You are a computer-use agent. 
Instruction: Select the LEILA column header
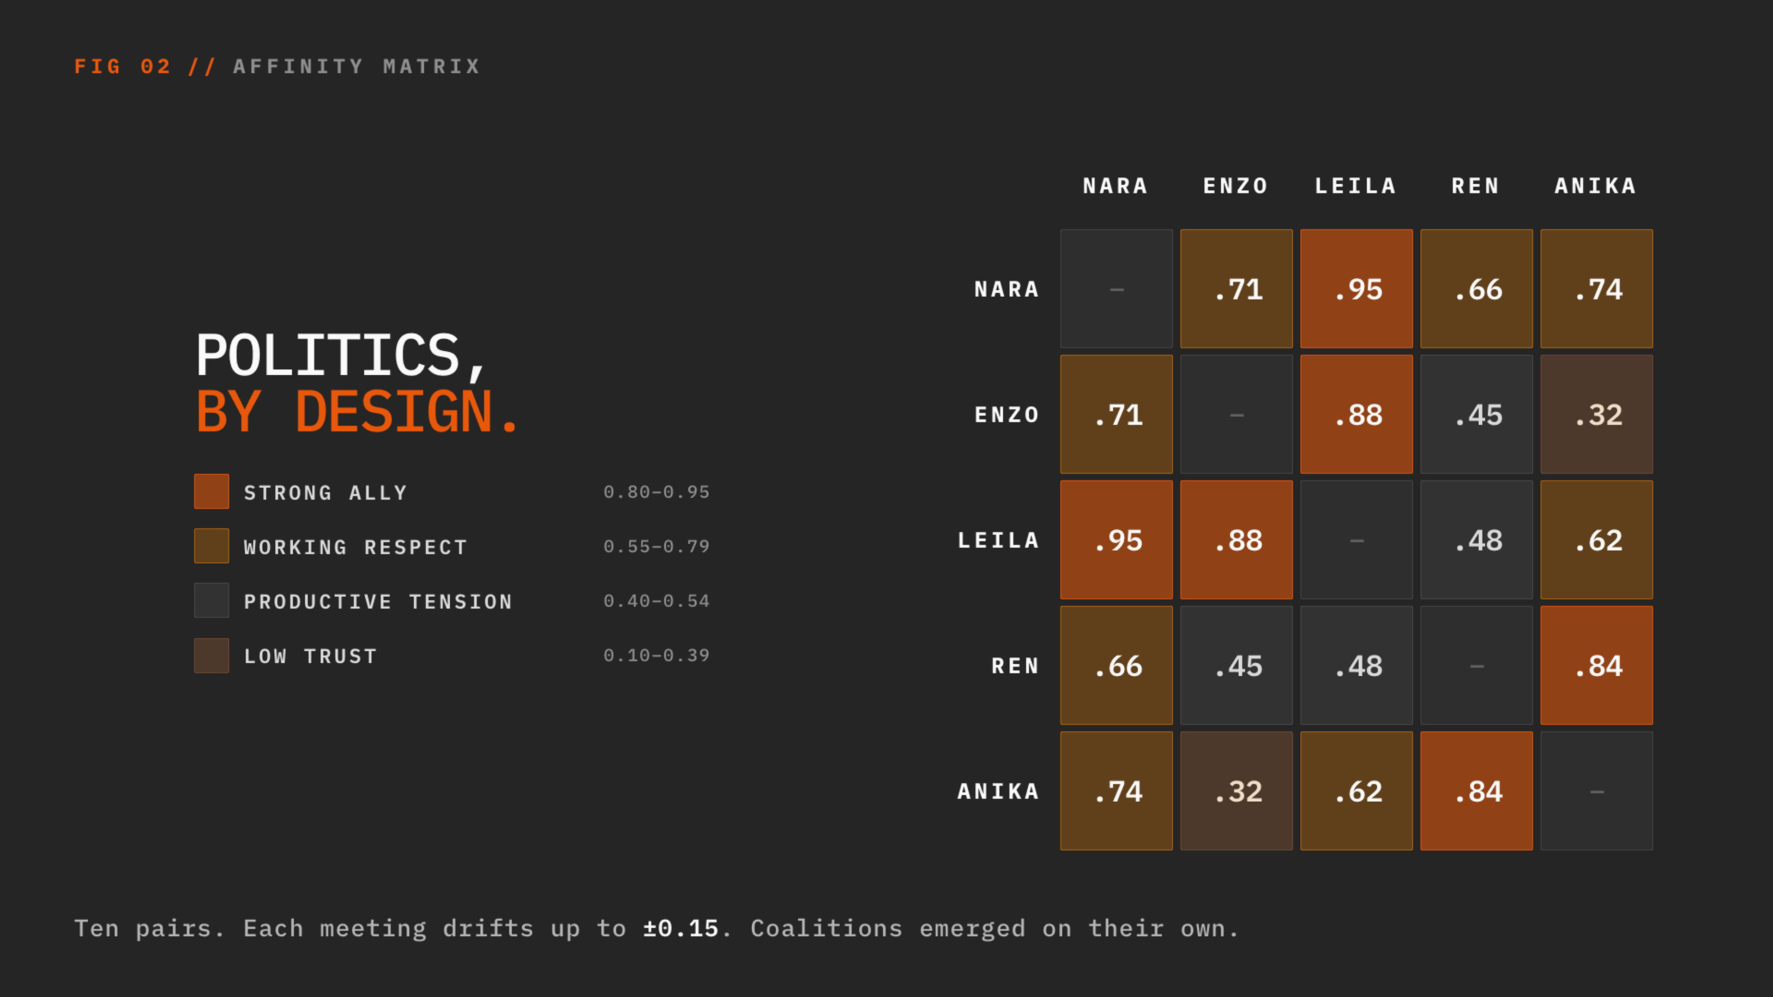(x=1356, y=186)
